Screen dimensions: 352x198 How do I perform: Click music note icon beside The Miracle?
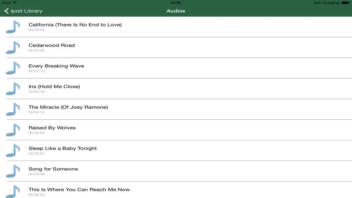click(13, 110)
